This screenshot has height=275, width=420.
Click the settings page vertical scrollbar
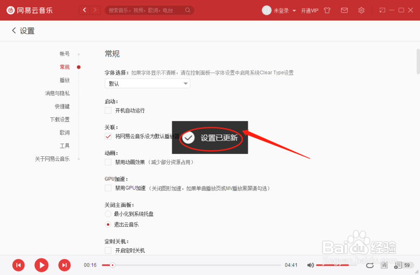point(418,62)
